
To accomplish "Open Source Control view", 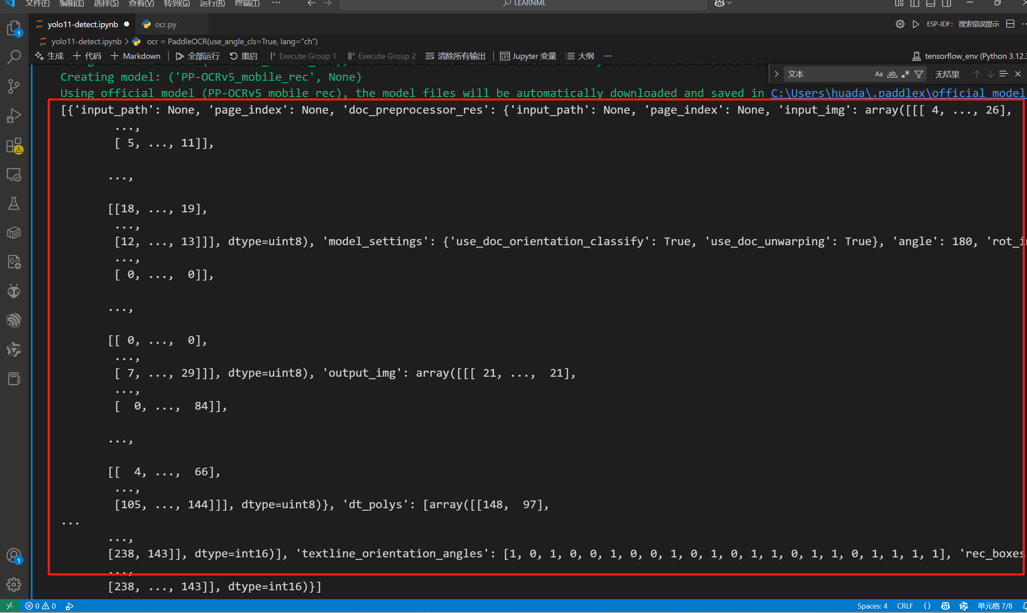I will click(14, 86).
